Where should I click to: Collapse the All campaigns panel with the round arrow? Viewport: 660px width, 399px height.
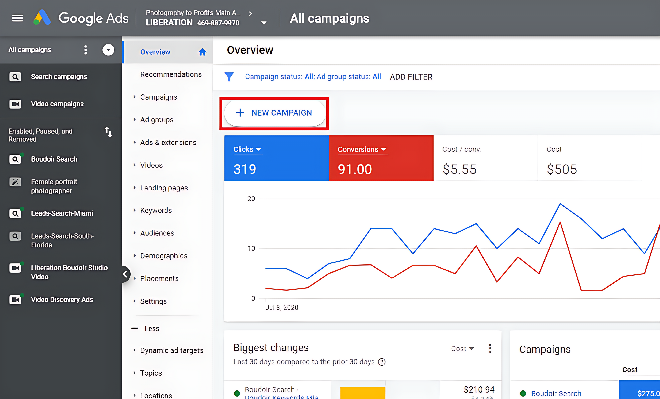108,50
